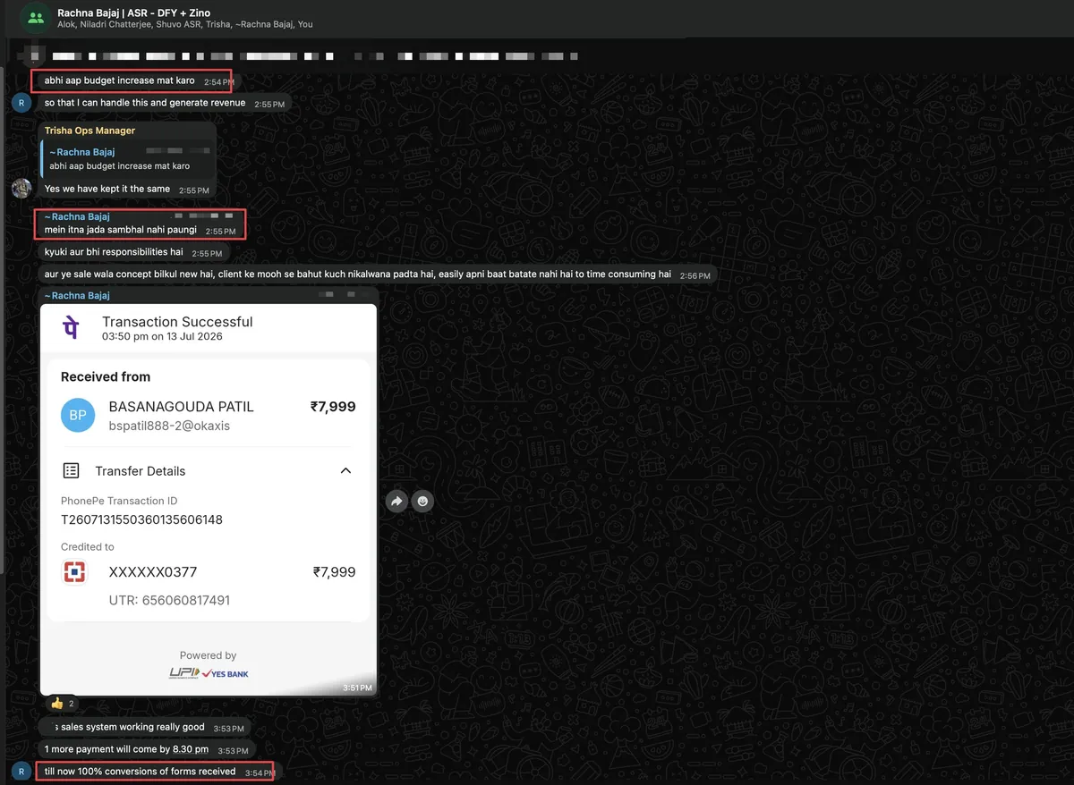Collapse the 'Transfer Details' chevron
The height and width of the screenshot is (785, 1074).
[x=345, y=471]
